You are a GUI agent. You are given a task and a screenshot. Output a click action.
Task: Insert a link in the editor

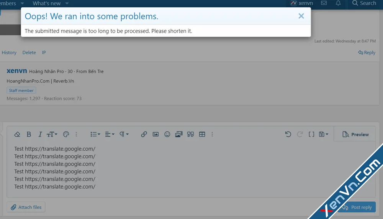[x=144, y=134]
